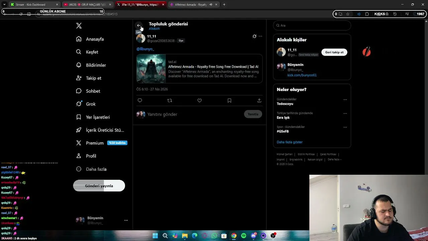Click Geri takip et button
This screenshot has width=428, height=241.
[334, 52]
